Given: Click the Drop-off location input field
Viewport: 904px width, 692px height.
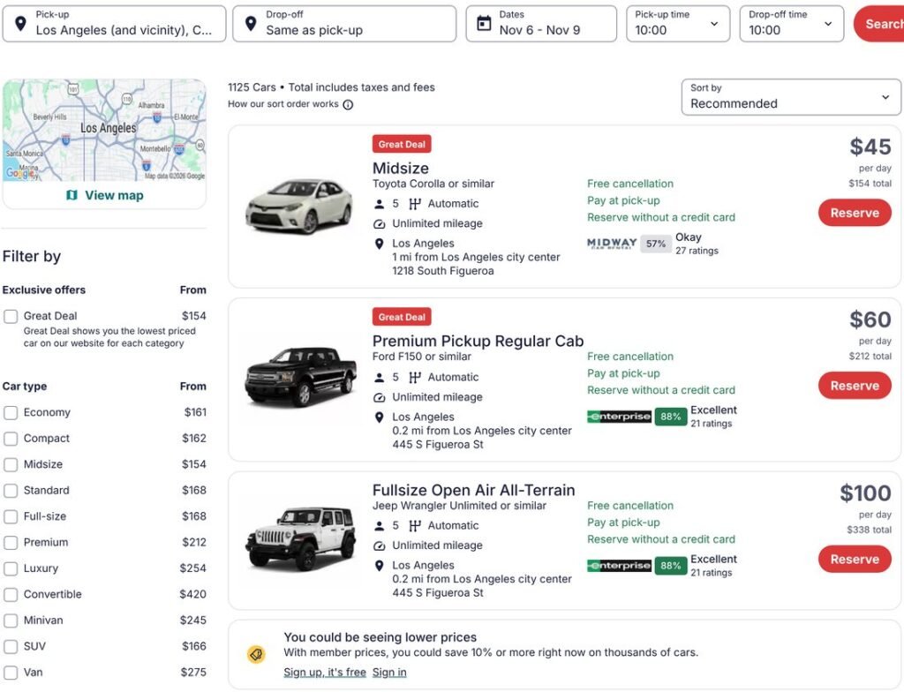Looking at the screenshot, I should tap(344, 24).
